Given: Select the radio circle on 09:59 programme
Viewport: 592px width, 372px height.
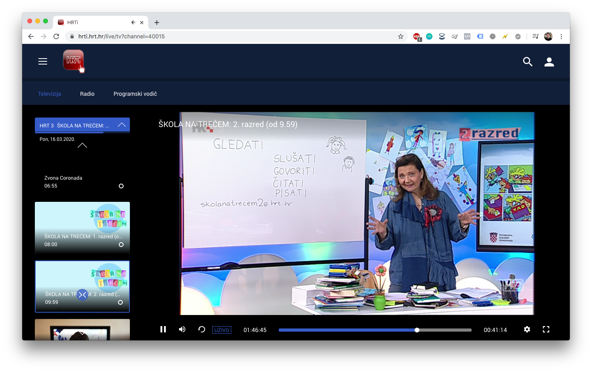Looking at the screenshot, I should pos(120,302).
